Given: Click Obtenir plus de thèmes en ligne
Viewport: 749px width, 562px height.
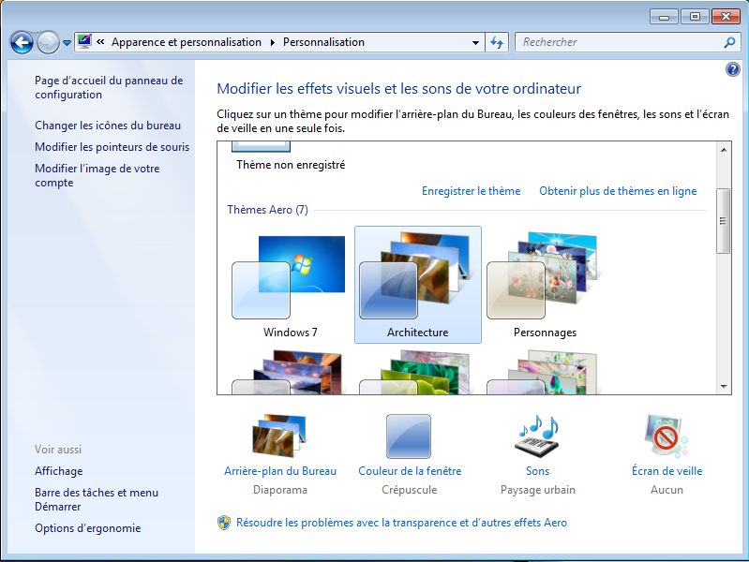Looking at the screenshot, I should coord(618,191).
